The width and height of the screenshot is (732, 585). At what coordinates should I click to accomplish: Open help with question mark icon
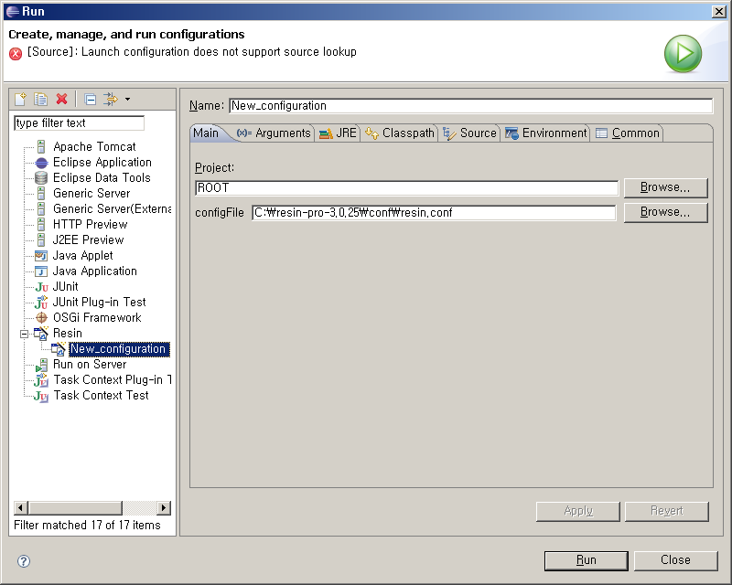pyautogui.click(x=24, y=561)
